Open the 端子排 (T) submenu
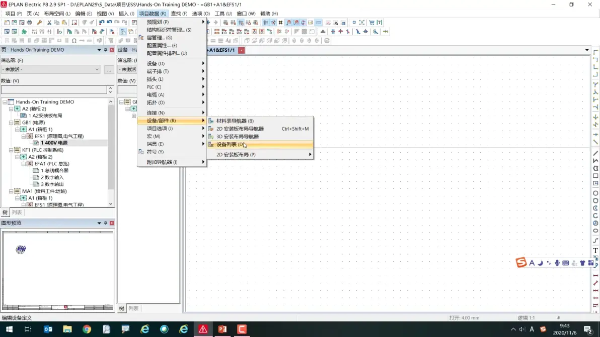Image resolution: width=600 pixels, height=337 pixels. (x=172, y=71)
